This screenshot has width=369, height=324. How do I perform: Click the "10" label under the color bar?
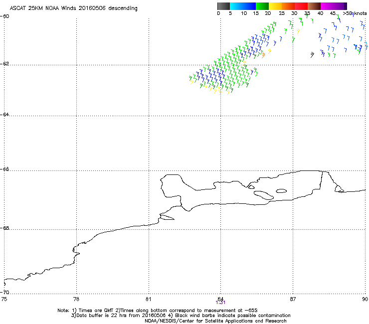[244, 13]
